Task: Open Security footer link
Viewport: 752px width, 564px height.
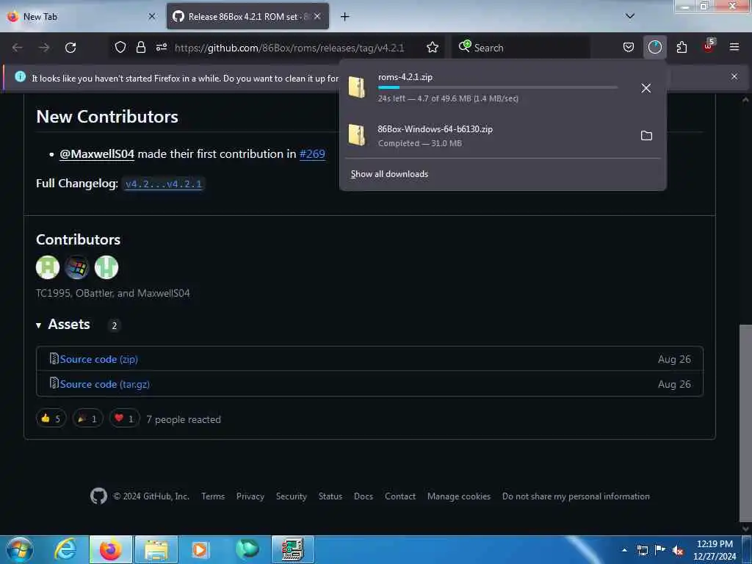Action: point(291,496)
